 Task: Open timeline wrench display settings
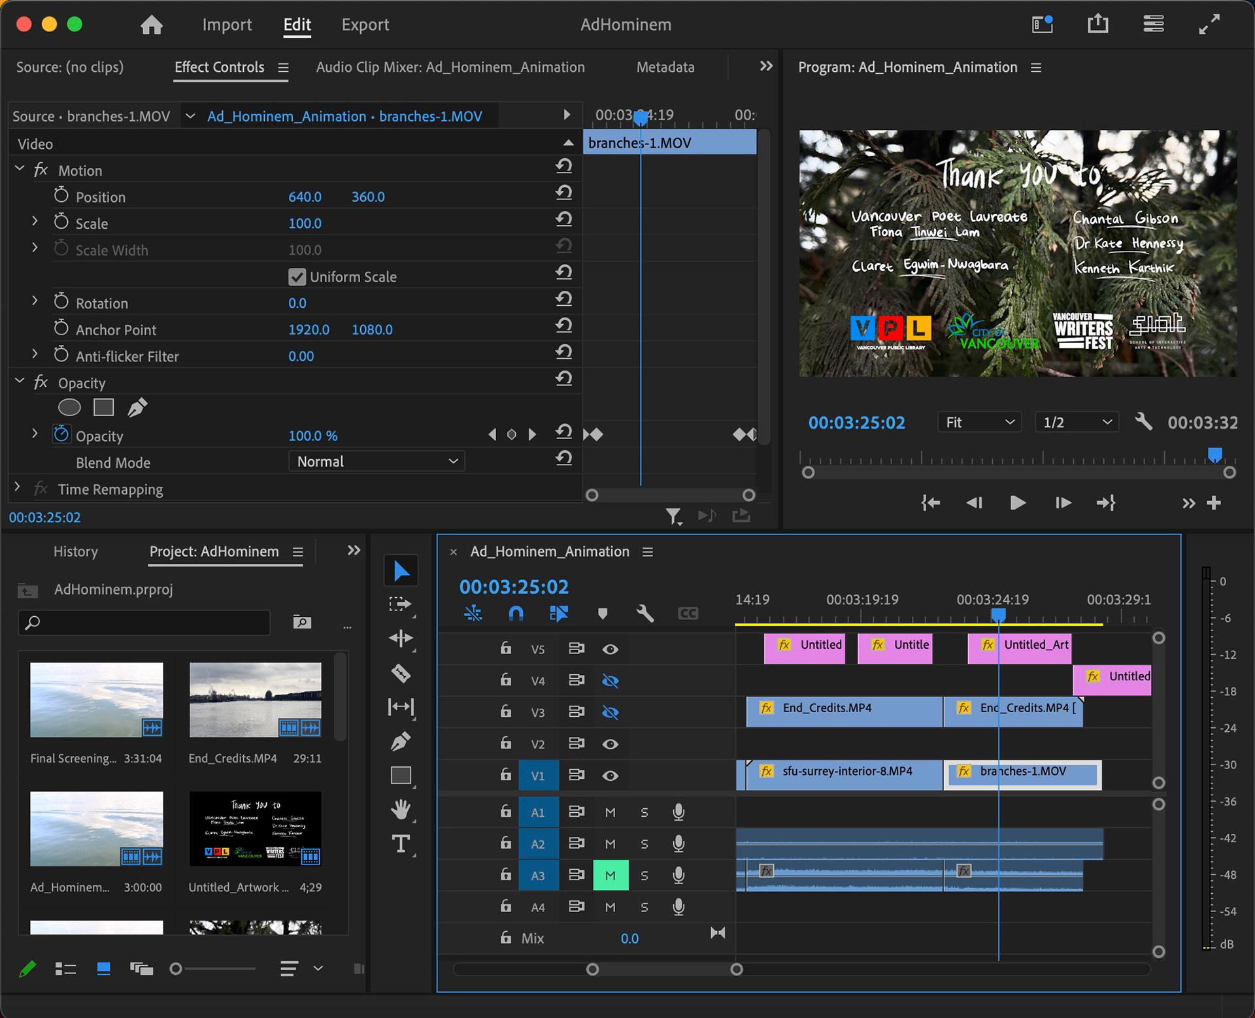click(645, 613)
